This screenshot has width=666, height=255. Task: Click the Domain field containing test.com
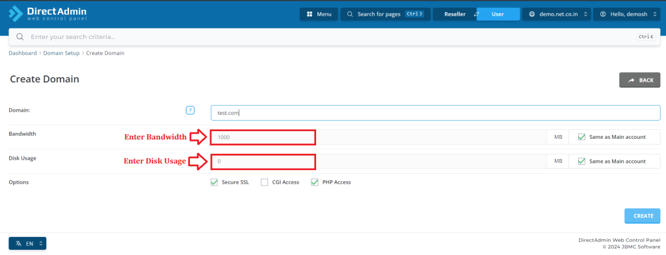pos(435,113)
